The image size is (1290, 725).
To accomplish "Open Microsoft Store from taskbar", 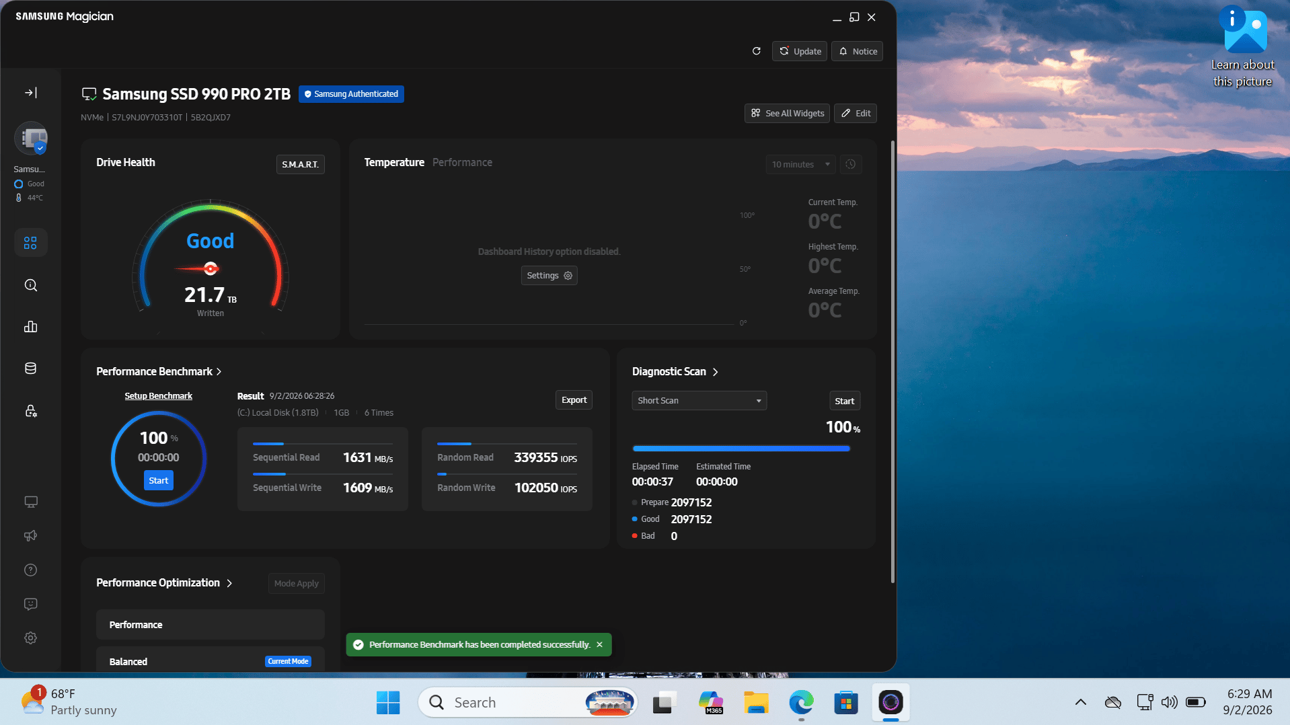I will click(846, 703).
